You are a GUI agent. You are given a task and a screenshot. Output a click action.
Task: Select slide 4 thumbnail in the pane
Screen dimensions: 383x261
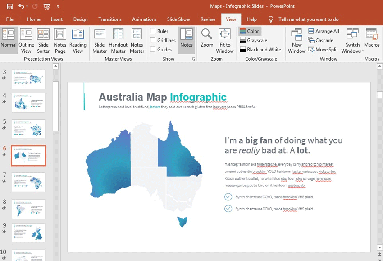pos(28,103)
